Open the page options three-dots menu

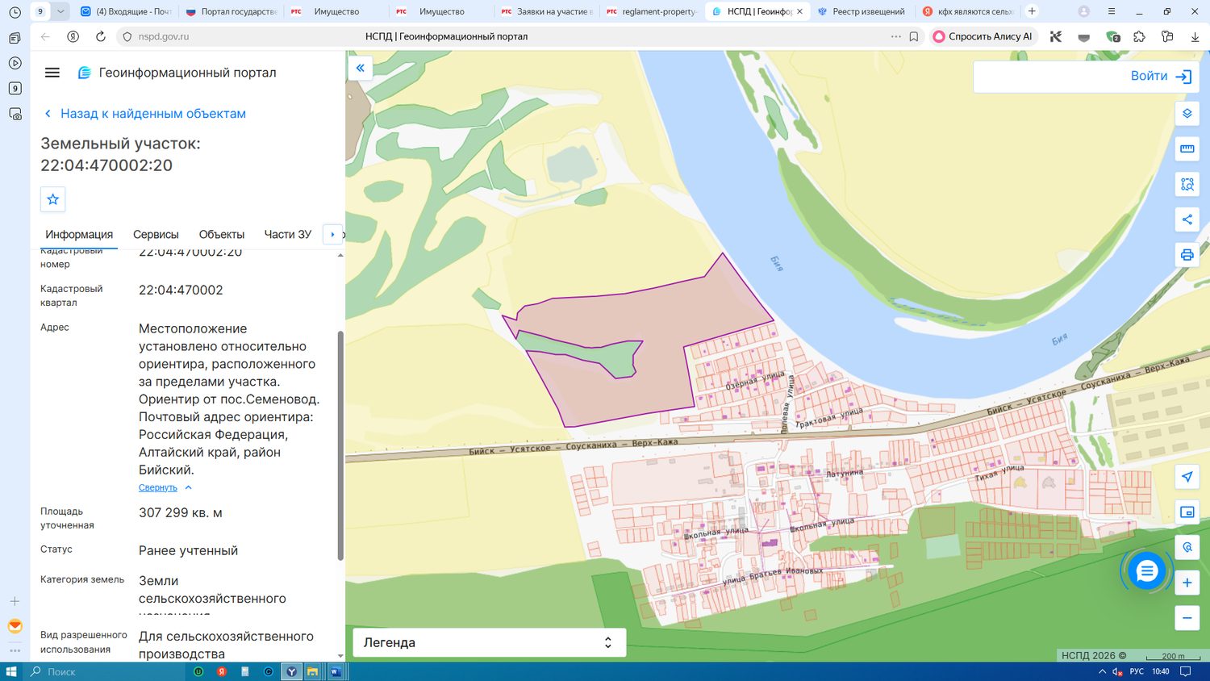(x=896, y=36)
